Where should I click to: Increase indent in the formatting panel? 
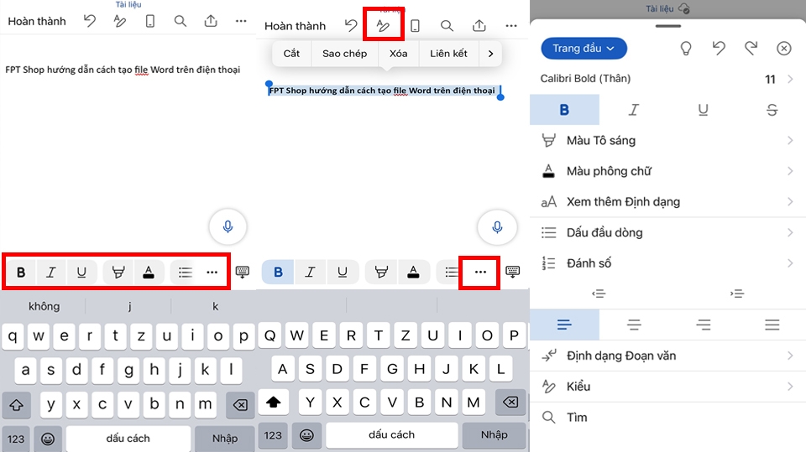coord(737,294)
